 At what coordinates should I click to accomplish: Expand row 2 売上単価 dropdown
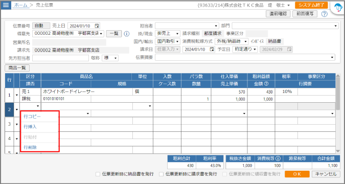point(244,113)
